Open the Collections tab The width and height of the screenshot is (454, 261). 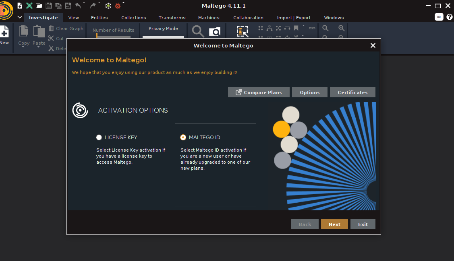133,18
